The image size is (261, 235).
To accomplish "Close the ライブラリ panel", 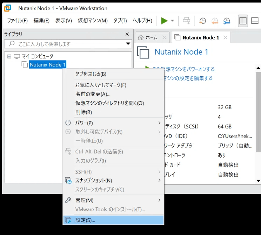I will click(127, 34).
